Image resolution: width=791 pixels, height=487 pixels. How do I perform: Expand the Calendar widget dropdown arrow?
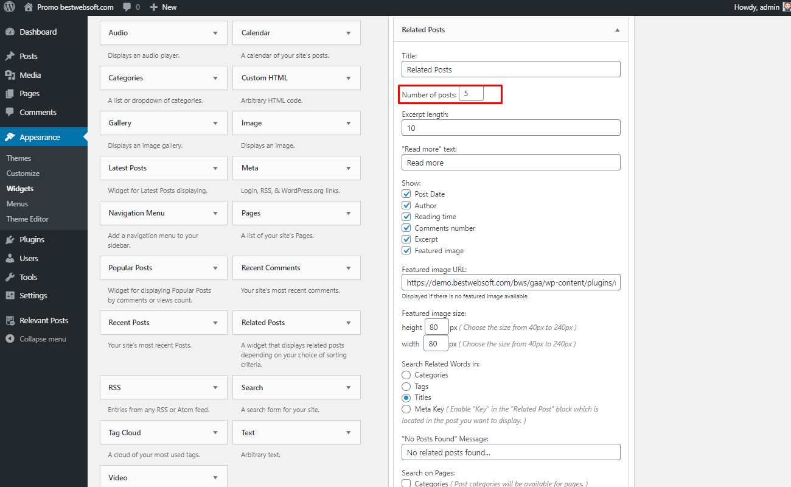click(x=349, y=33)
